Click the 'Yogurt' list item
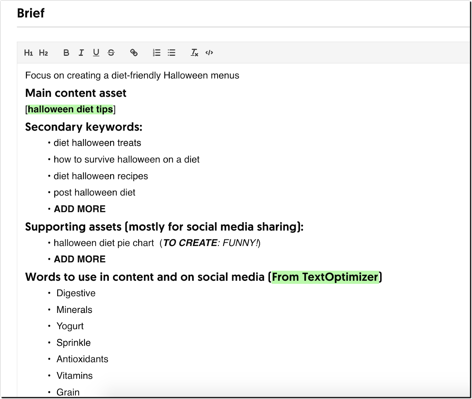This screenshot has height=399, width=472. (70, 326)
